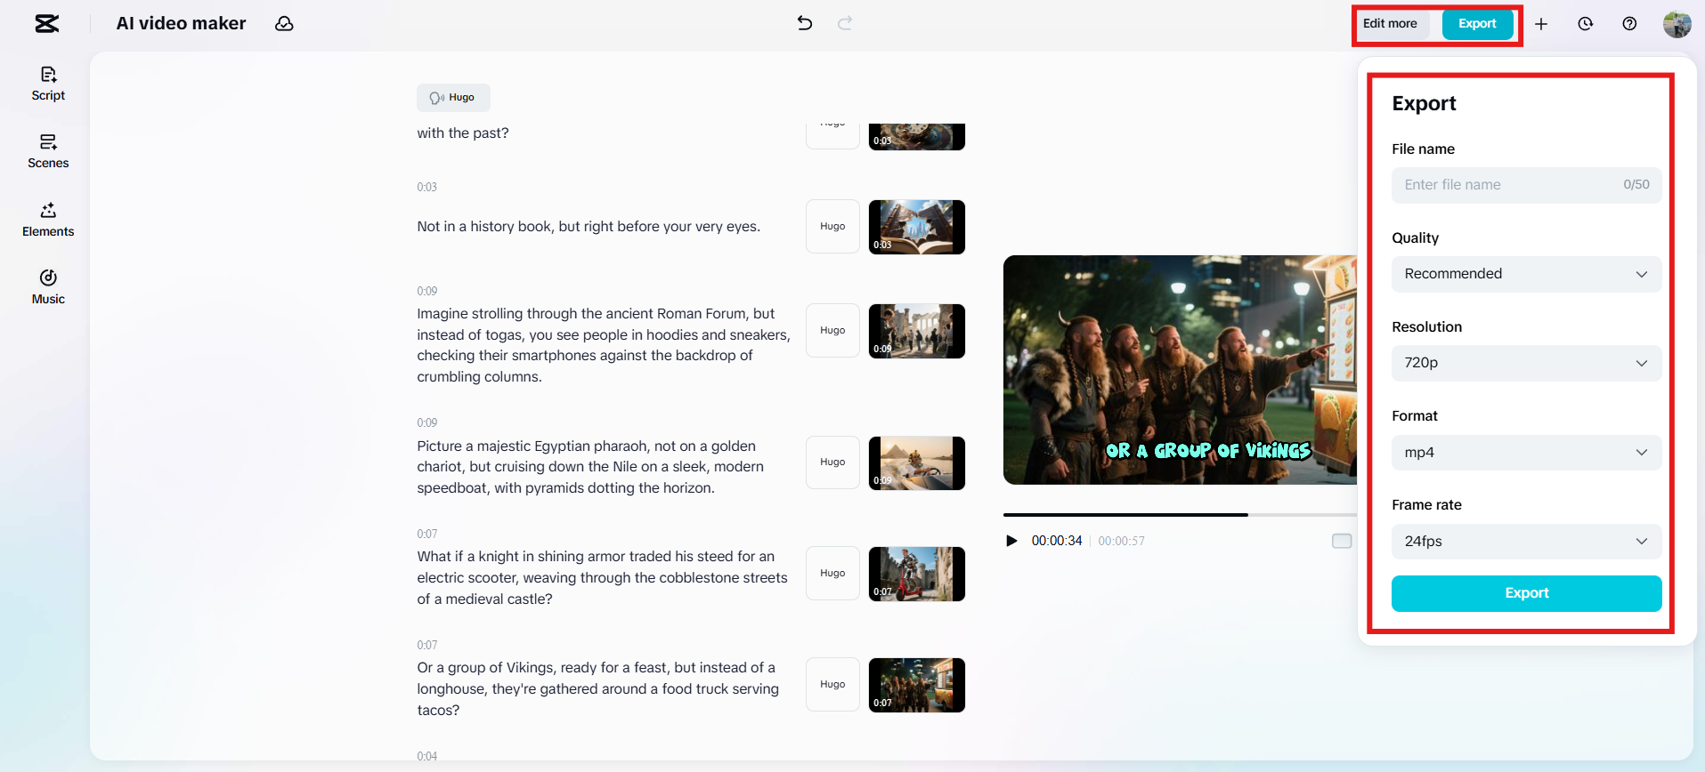Click the Export button in top bar
Viewport: 1705px width, 772px height.
click(x=1477, y=24)
